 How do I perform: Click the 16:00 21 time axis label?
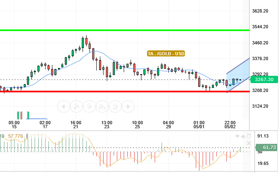click(x=76, y=125)
